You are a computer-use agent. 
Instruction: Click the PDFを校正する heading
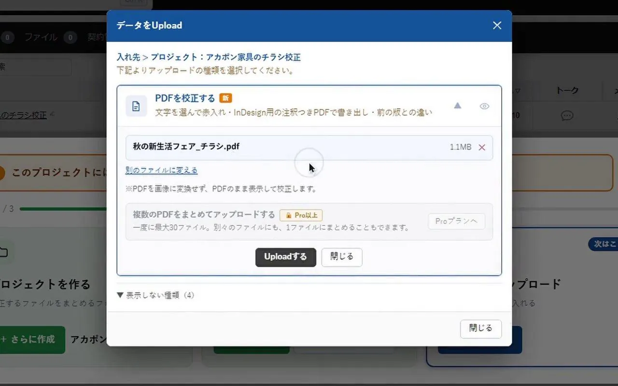185,98
